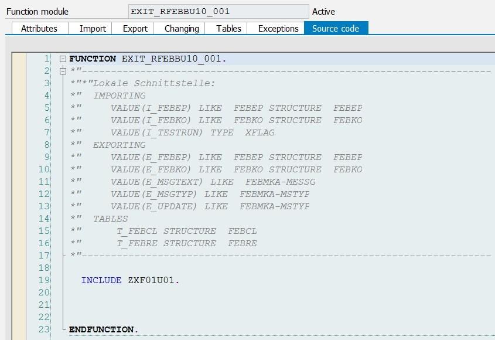Open the Tables tab
495x340 pixels.
226,29
